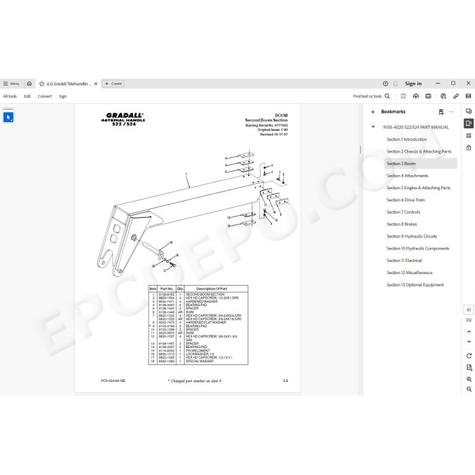Viewport: 475px width, 475px height.
Task: Toggle the Bookmarks panel icon
Action: click(469, 123)
